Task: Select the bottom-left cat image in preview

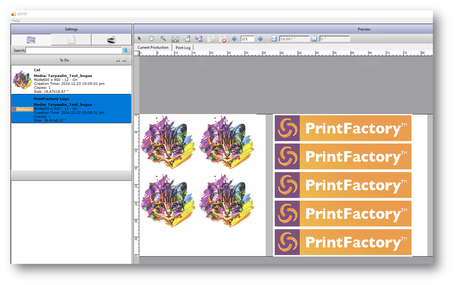Action: 168,200
